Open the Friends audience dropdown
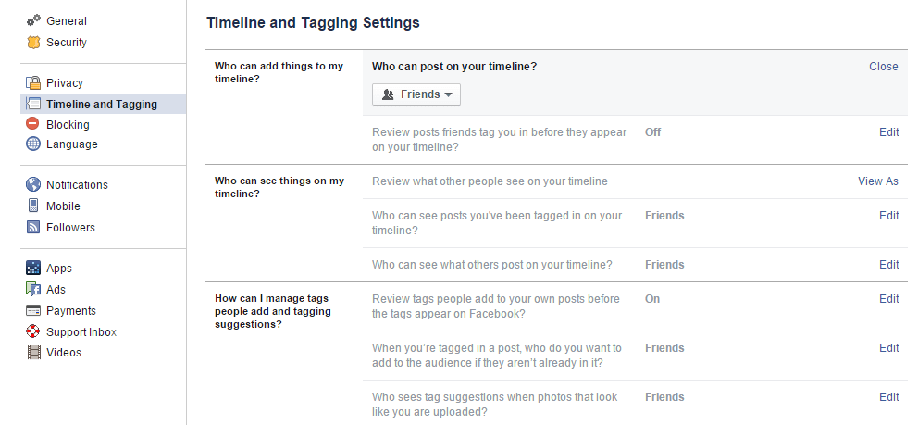Viewport: 918px width, 425px height. [416, 94]
